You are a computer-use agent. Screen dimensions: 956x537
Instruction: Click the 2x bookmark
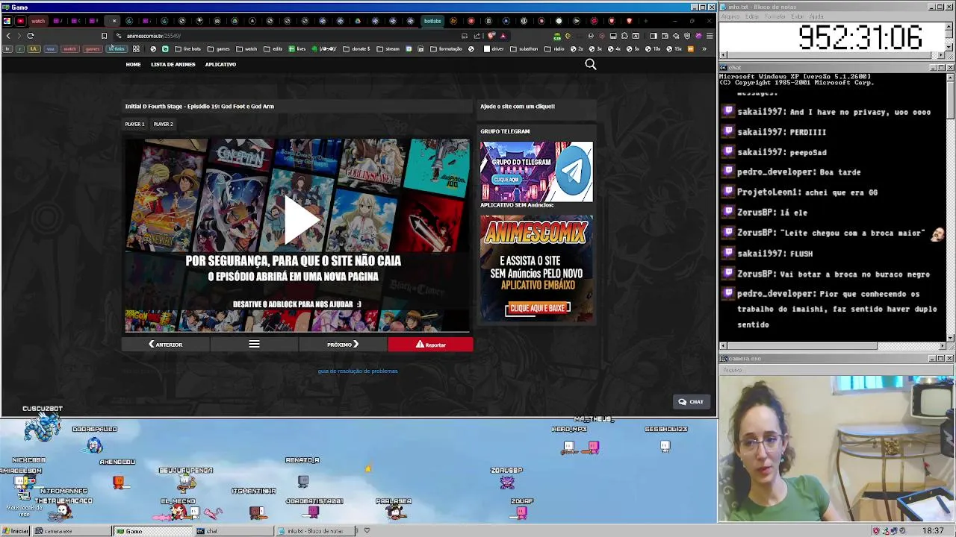point(577,49)
